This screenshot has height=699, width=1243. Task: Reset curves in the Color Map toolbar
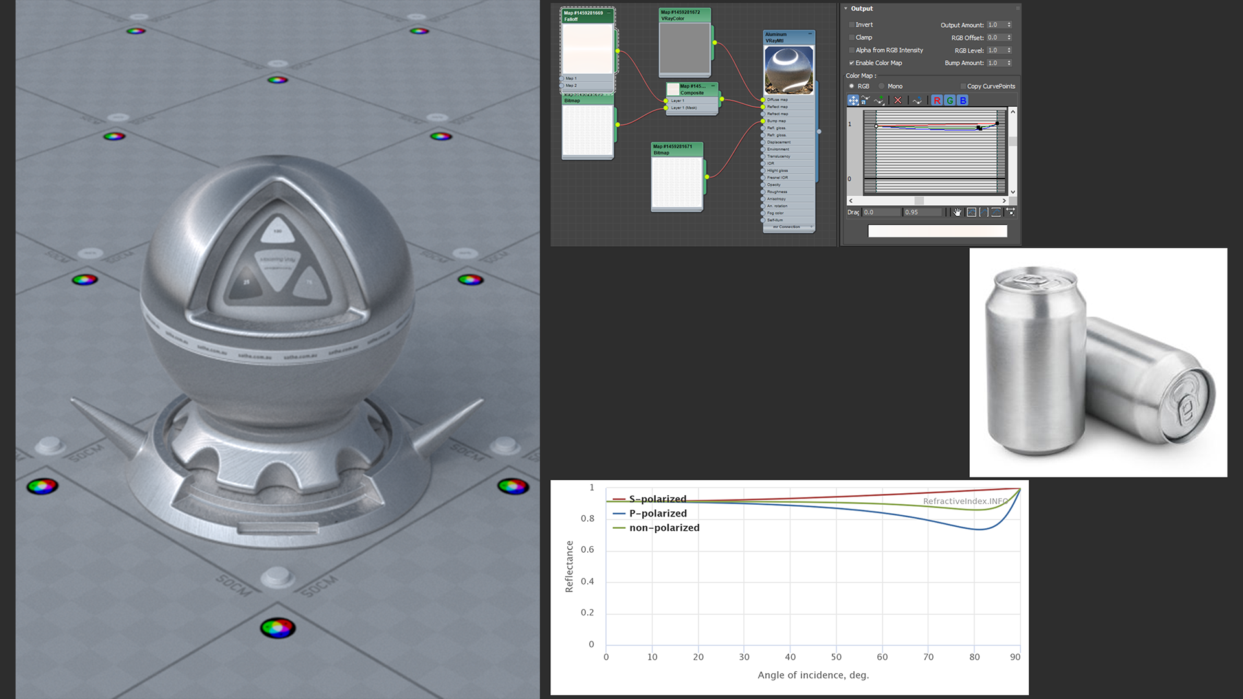click(917, 100)
